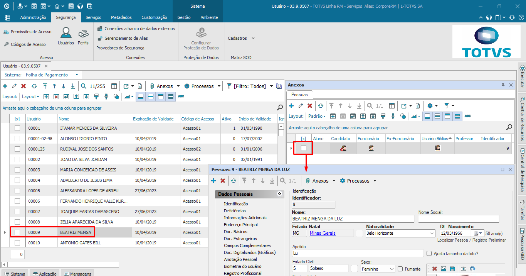
Task: Check the checkbox of user 00009 BEATRIZ MENGA
Action: [17, 232]
